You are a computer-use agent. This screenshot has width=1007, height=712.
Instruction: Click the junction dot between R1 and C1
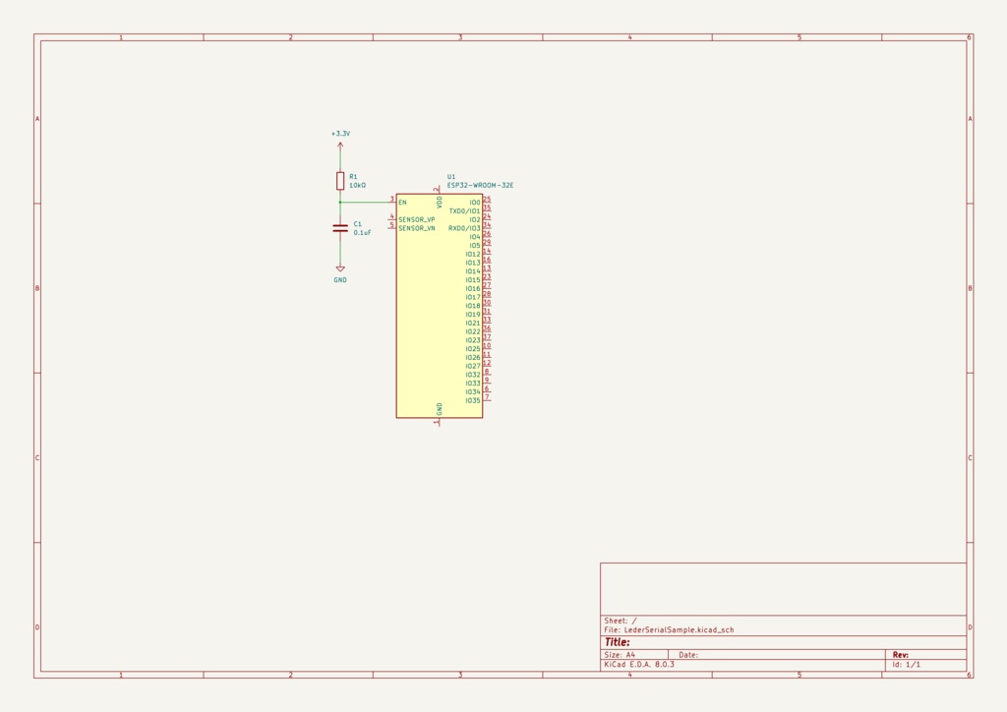click(339, 201)
